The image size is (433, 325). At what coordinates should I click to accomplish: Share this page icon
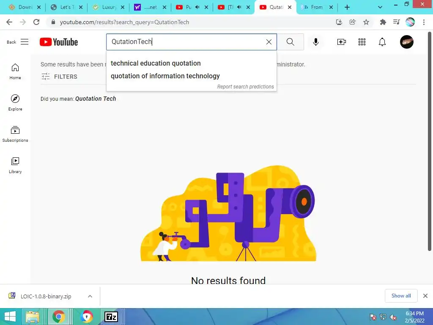pos(353,22)
